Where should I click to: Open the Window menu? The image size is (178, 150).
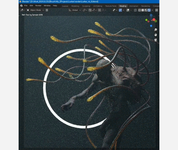point(47,6)
